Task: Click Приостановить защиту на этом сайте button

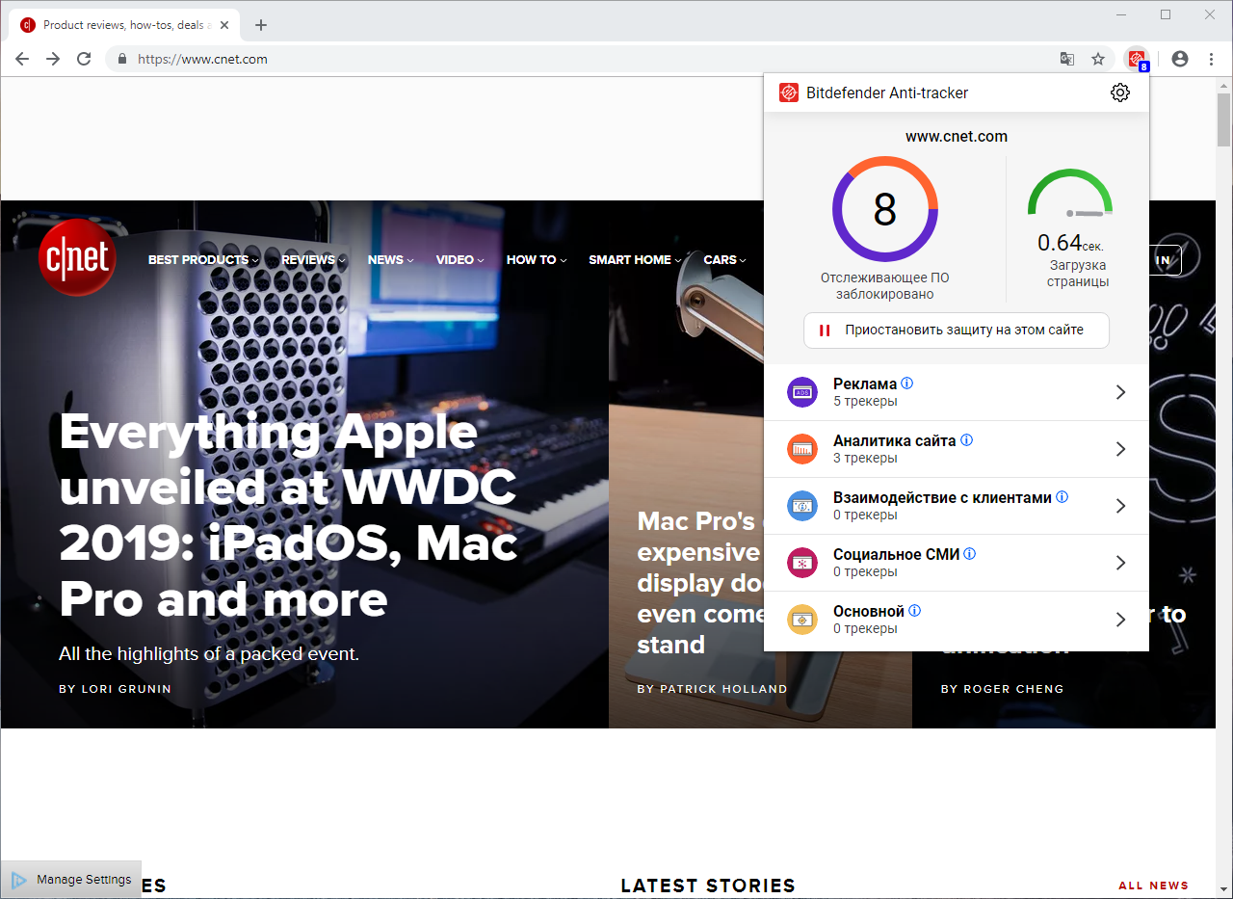Action: [957, 330]
